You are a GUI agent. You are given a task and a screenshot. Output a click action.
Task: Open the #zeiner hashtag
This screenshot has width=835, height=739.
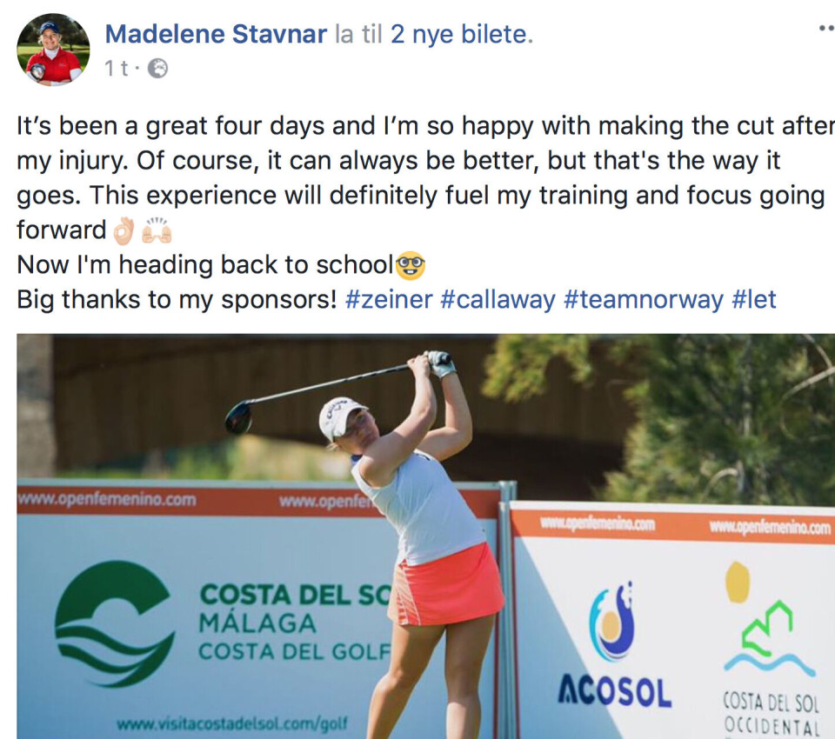pos(389,299)
